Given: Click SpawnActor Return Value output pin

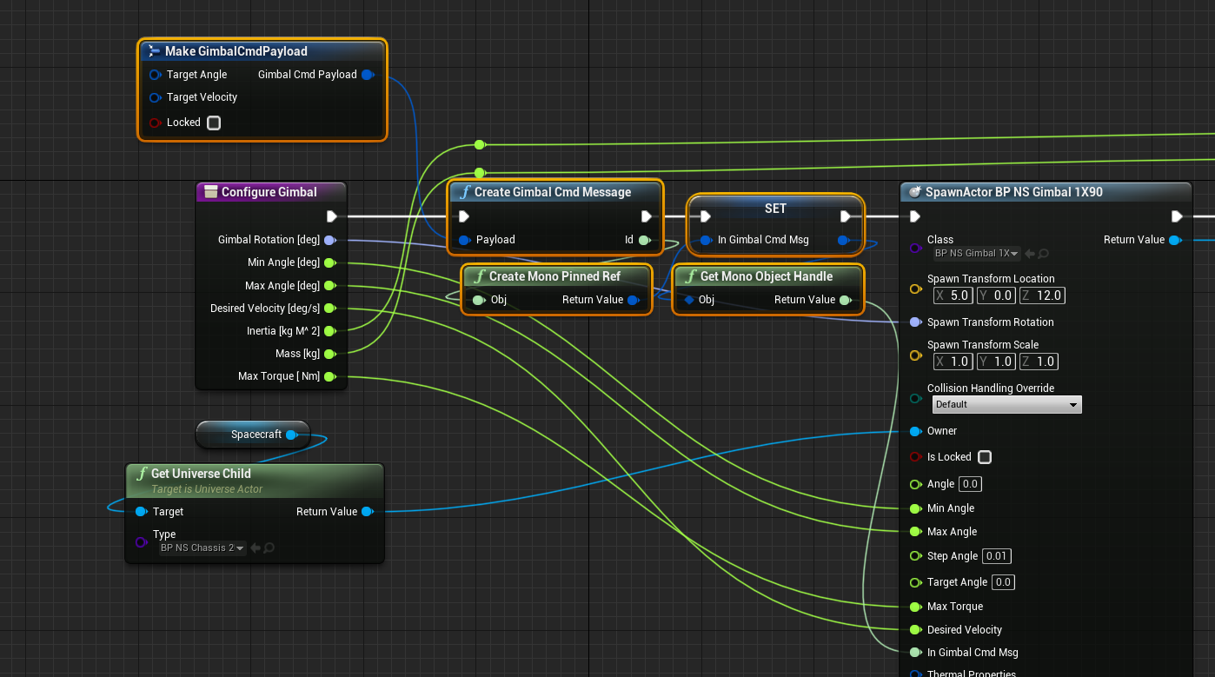Looking at the screenshot, I should [x=1175, y=240].
